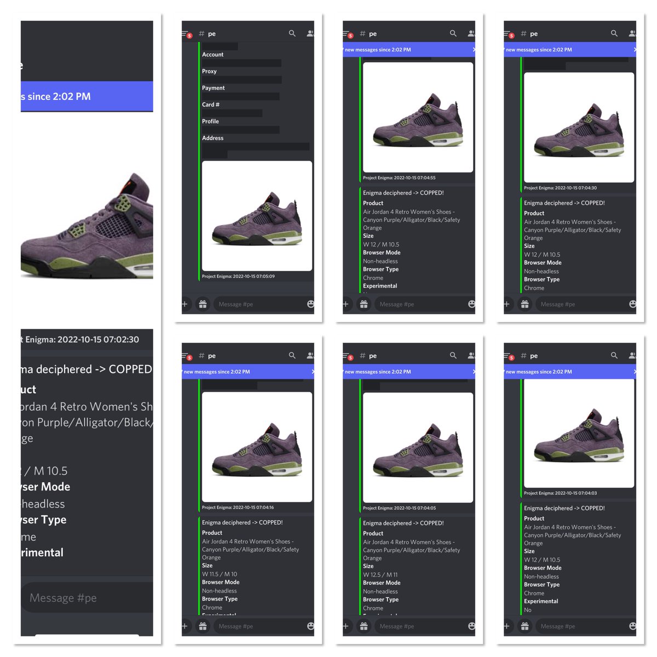Select the Experimental value 'No' in the 07:04:03 screenshot
657x657 pixels.
click(x=528, y=610)
